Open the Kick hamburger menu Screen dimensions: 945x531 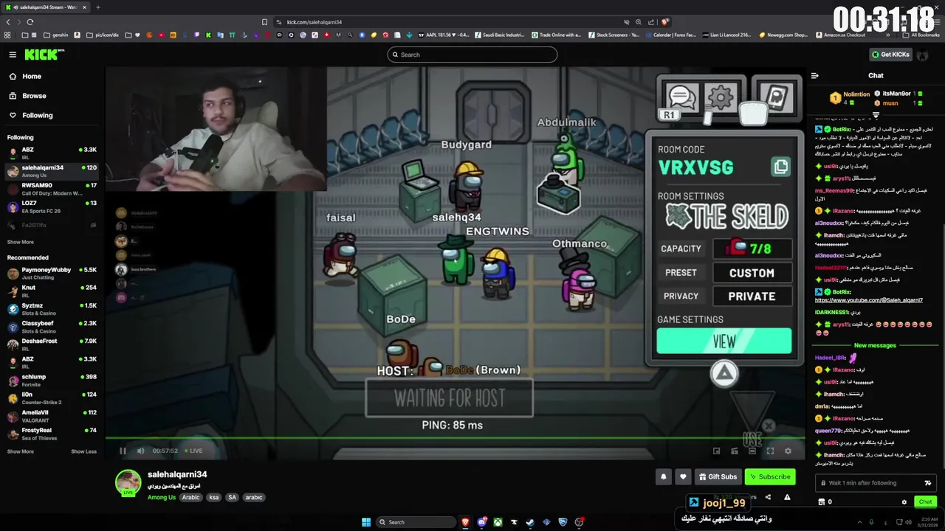pos(13,55)
